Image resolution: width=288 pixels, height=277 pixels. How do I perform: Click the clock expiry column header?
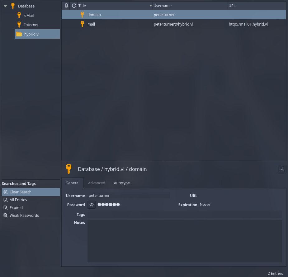click(x=74, y=6)
